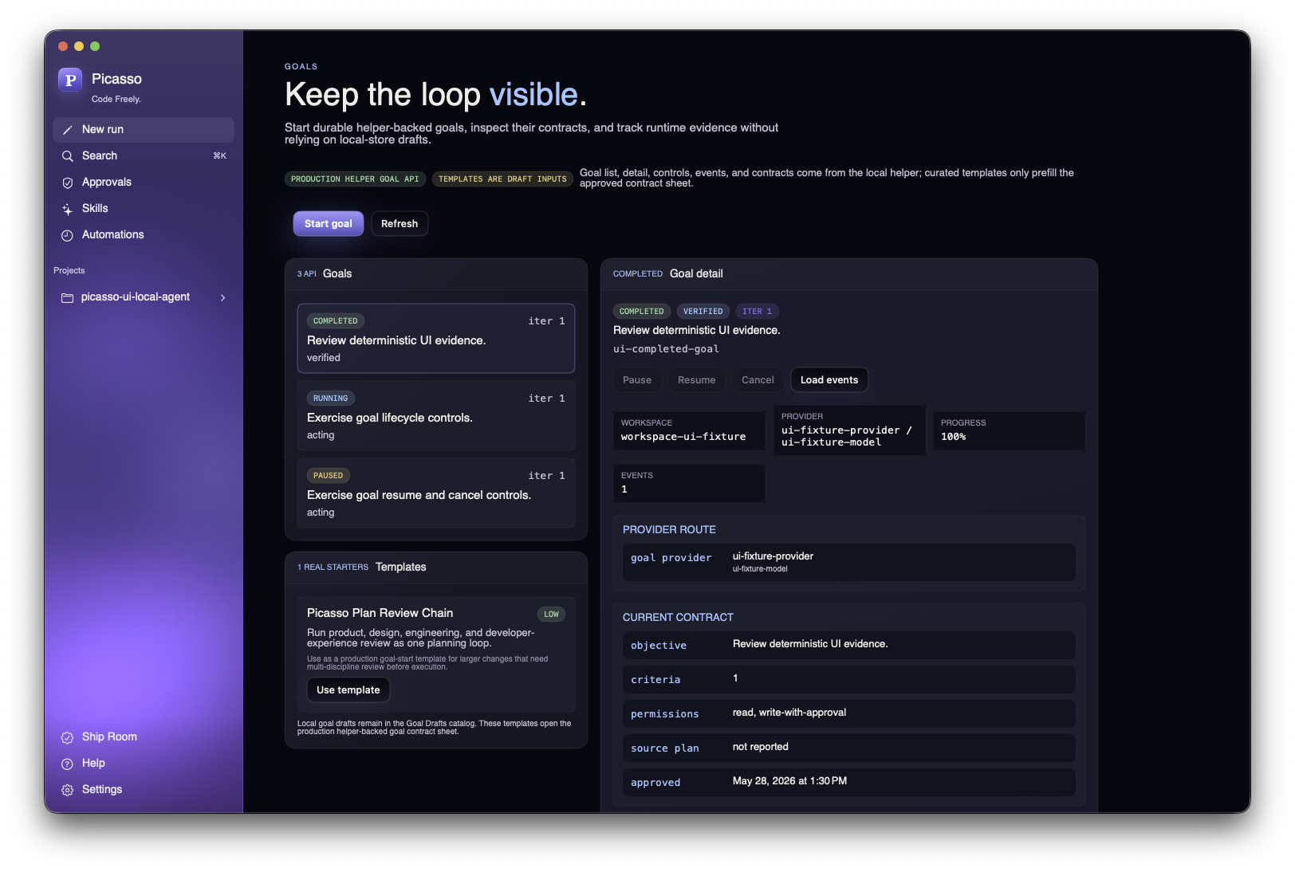Screen dimensions: 1295x872
Task: Click the Start goal button
Action: point(329,224)
